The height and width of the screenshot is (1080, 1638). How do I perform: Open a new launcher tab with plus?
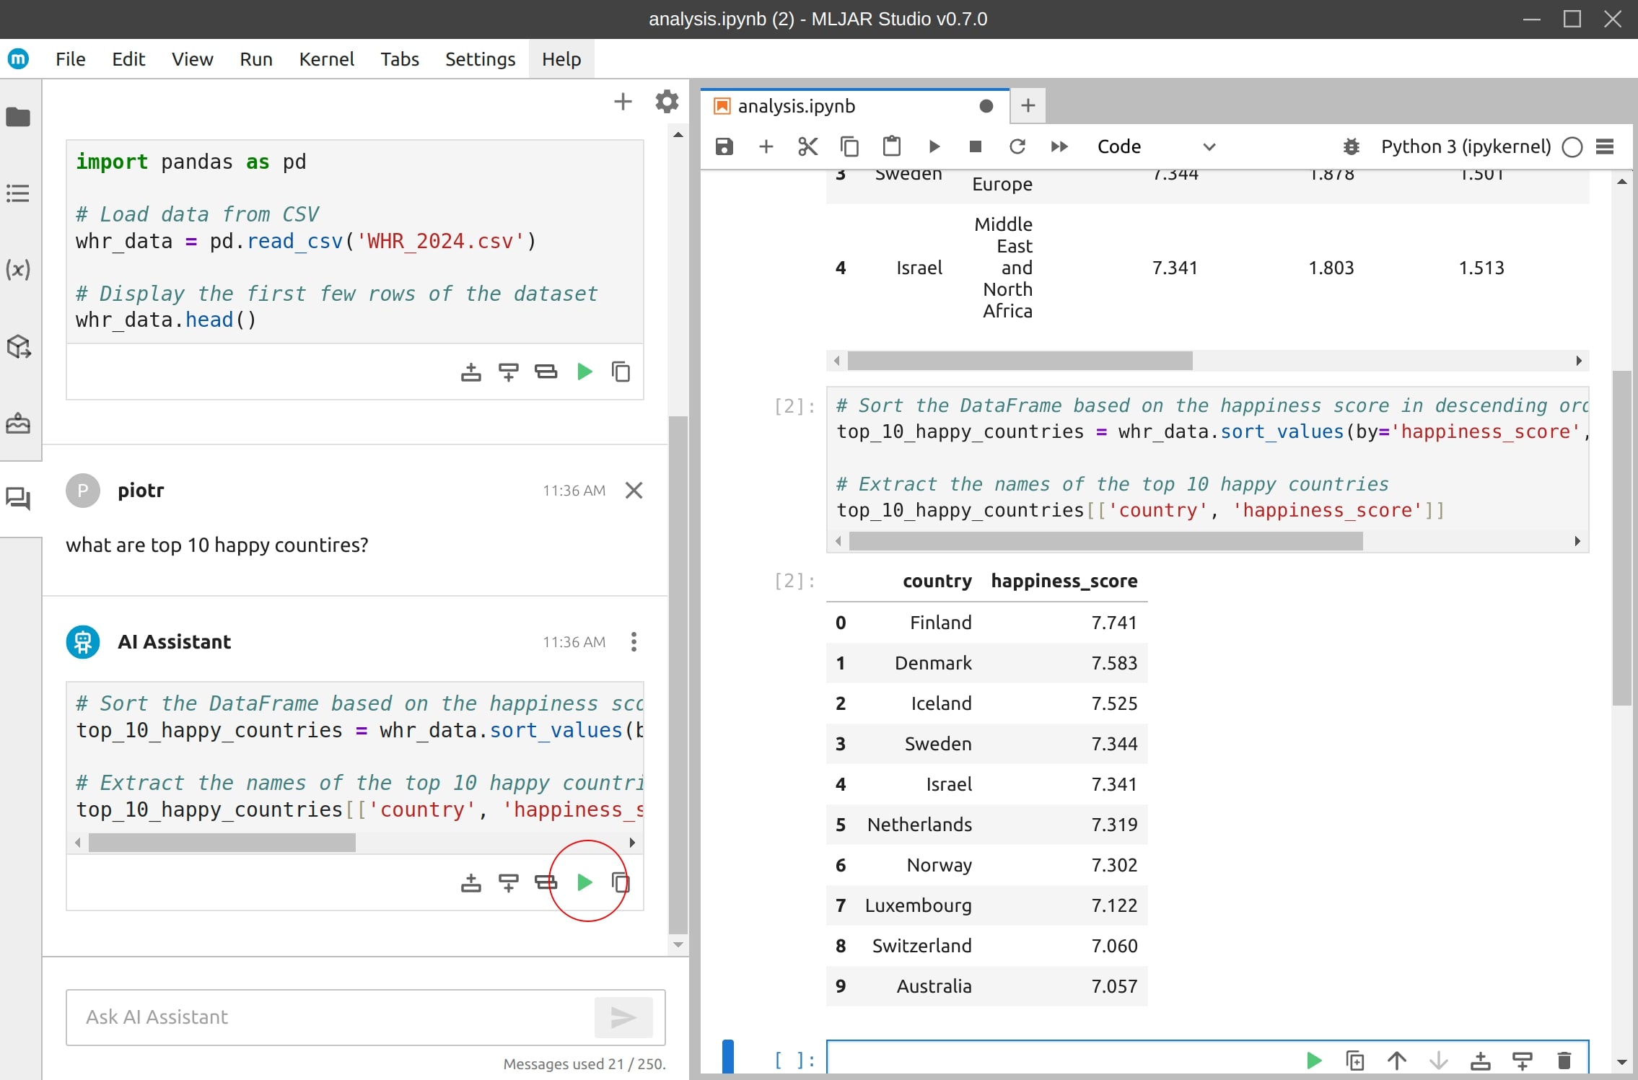click(x=1028, y=106)
